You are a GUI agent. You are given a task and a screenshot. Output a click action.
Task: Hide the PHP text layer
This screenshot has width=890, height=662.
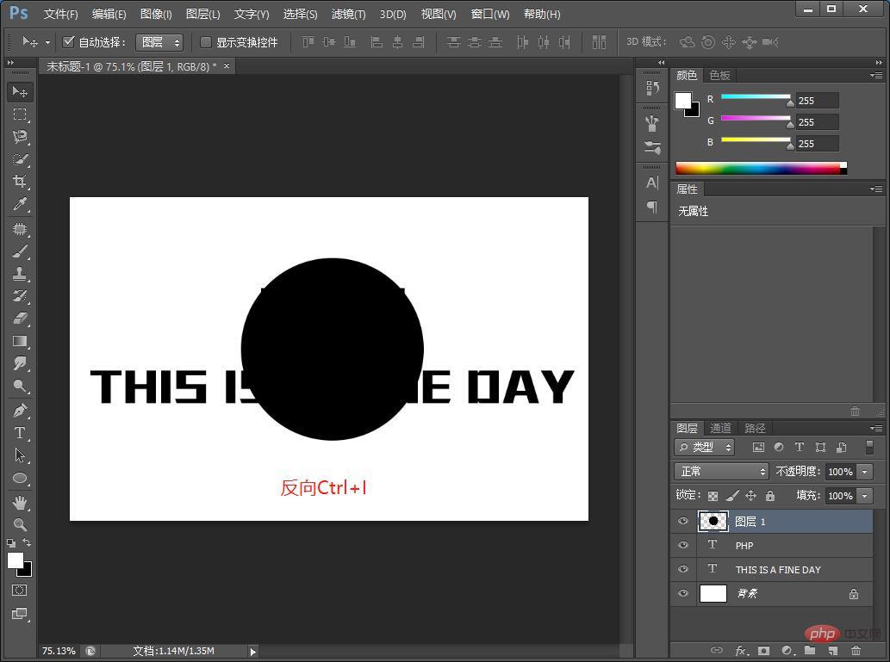[683, 545]
